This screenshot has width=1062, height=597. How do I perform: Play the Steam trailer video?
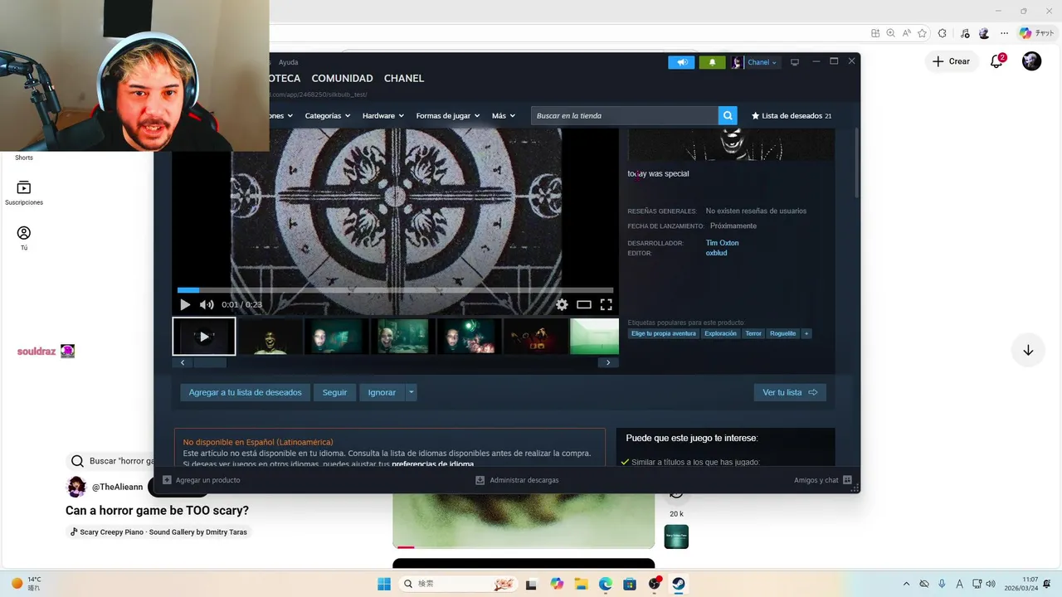click(185, 304)
